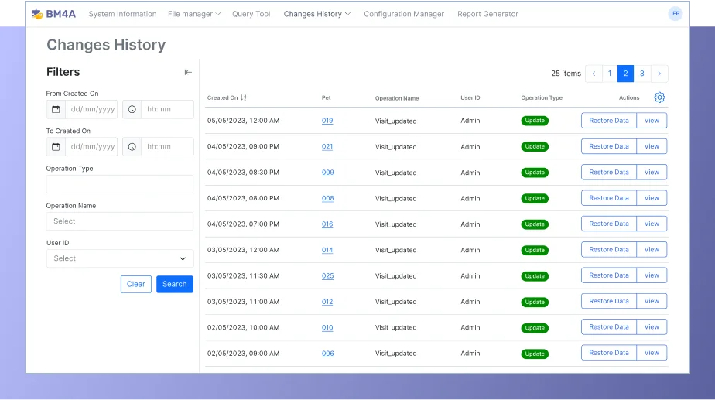715x400 pixels.
Task: Go to next page arrow
Action: 659,74
